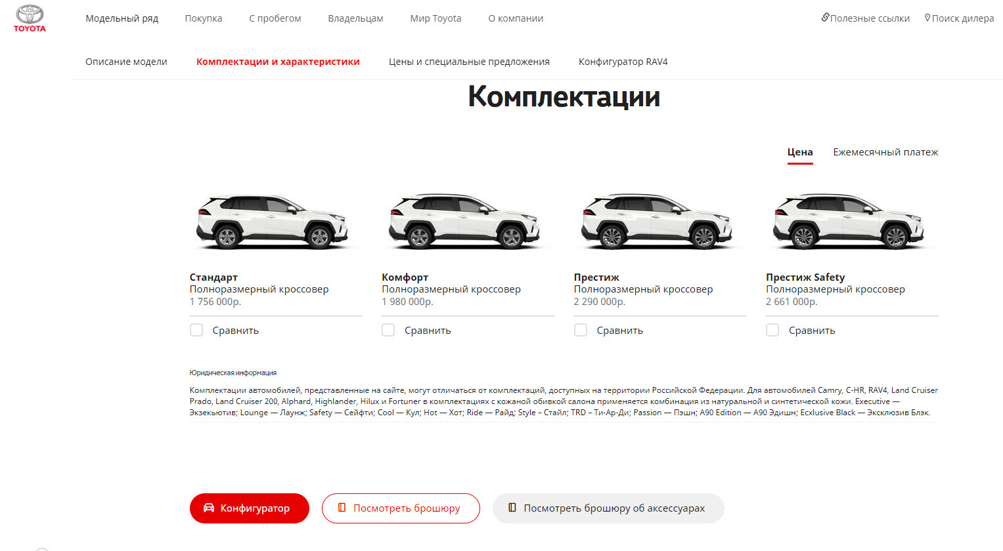
Task: Open Цены и специальные предложения tab
Action: tap(469, 62)
